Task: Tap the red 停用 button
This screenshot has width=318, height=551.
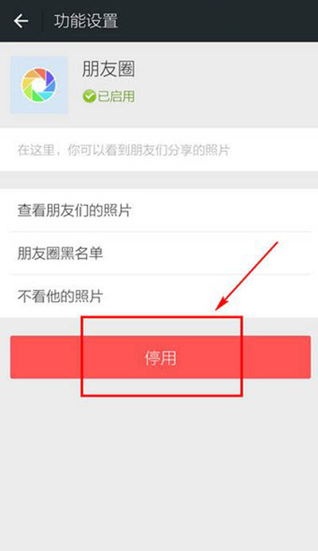Action: tap(161, 357)
